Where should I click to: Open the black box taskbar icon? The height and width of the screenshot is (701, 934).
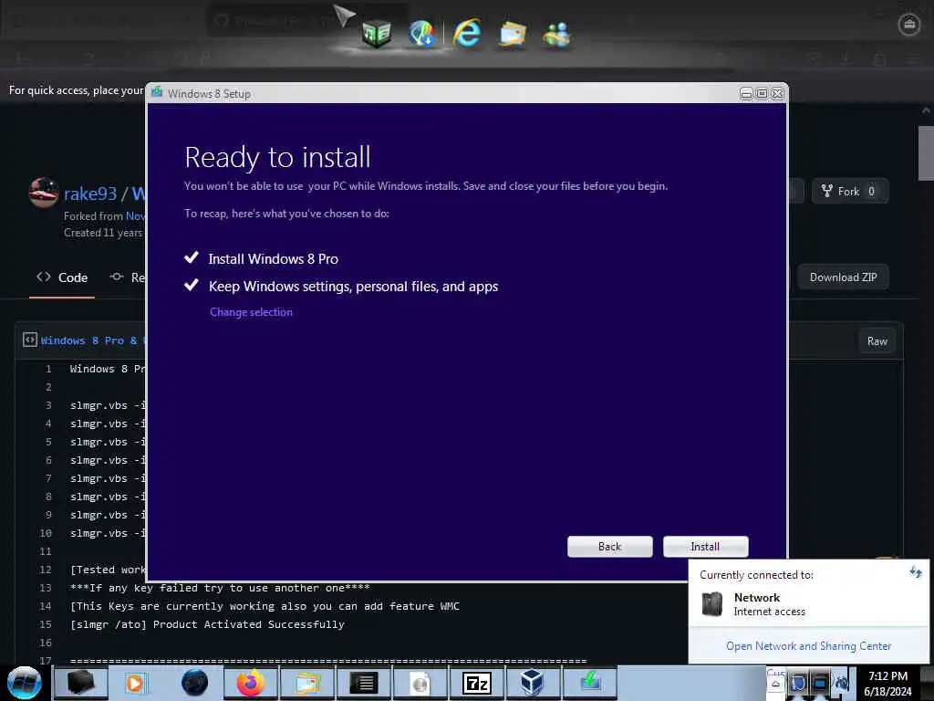[x=81, y=683]
